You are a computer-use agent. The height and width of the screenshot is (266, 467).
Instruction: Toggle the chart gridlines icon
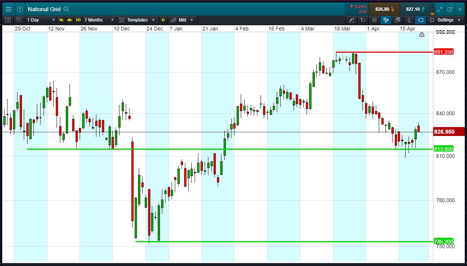click(374, 20)
